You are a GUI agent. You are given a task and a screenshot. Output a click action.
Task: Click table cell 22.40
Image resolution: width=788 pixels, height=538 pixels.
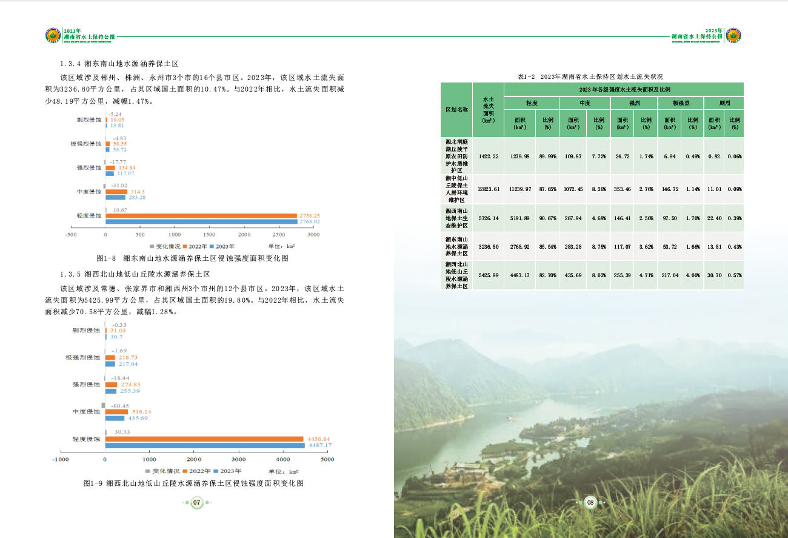714,218
